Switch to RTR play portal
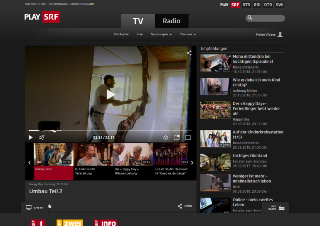Screen dimensions: 320x226 click(x=268, y=5)
